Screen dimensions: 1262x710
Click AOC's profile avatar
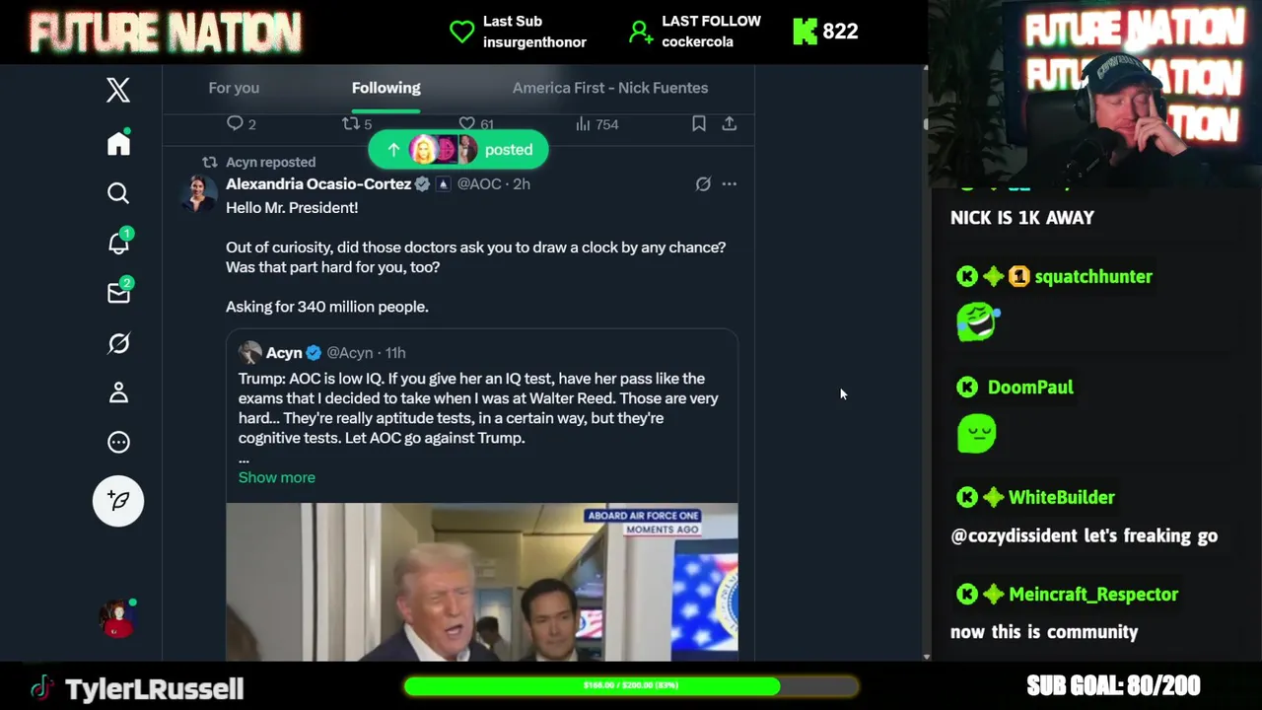[198, 194]
